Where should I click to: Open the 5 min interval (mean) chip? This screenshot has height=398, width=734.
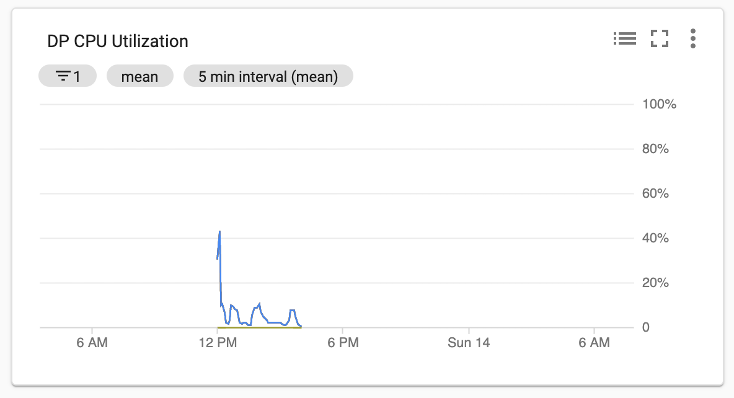pyautogui.click(x=268, y=76)
